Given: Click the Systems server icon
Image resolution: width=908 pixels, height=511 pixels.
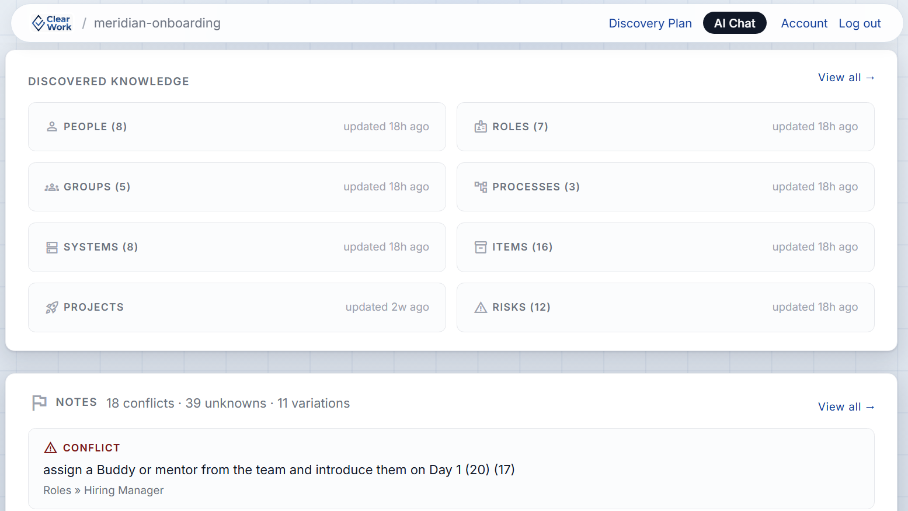Looking at the screenshot, I should 52,248.
